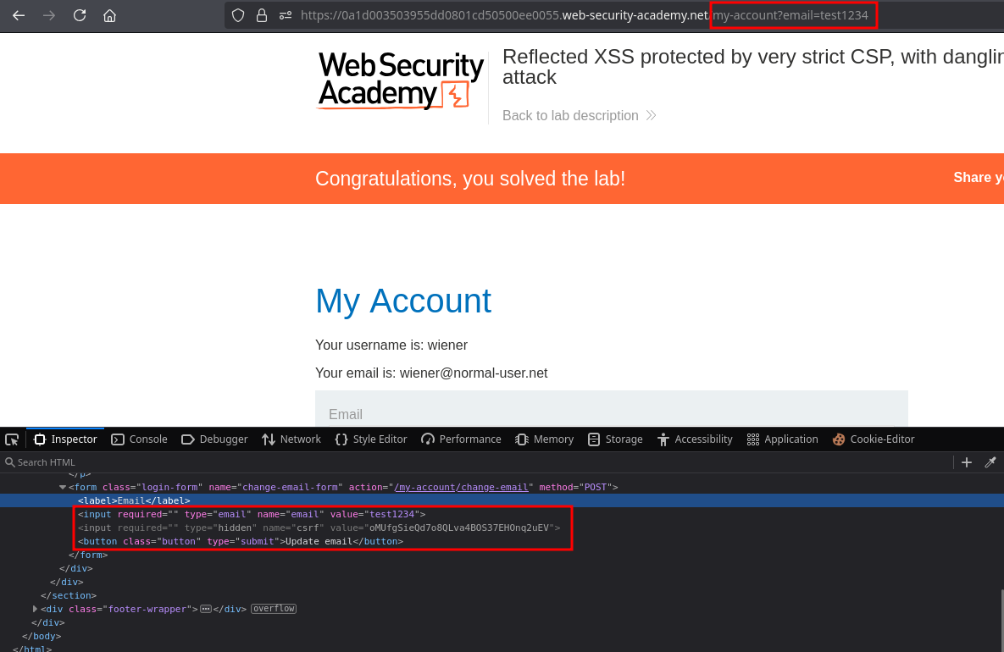Image resolution: width=1004 pixels, height=652 pixels.
Task: Click the browser back arrow
Action: pyautogui.click(x=19, y=15)
